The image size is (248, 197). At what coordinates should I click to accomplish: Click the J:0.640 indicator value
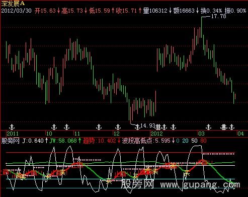click(x=33, y=141)
